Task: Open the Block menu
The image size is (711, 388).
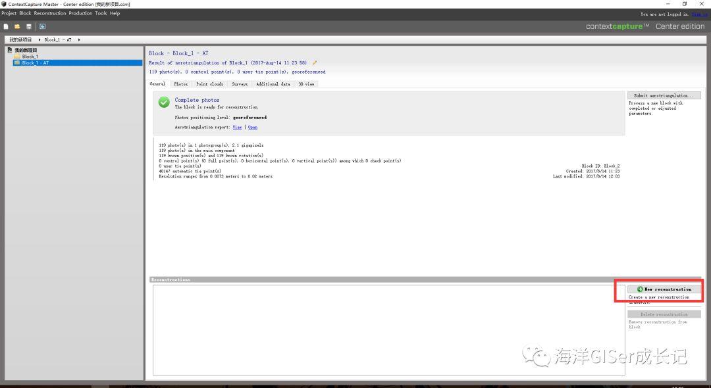Action: pyautogui.click(x=26, y=13)
